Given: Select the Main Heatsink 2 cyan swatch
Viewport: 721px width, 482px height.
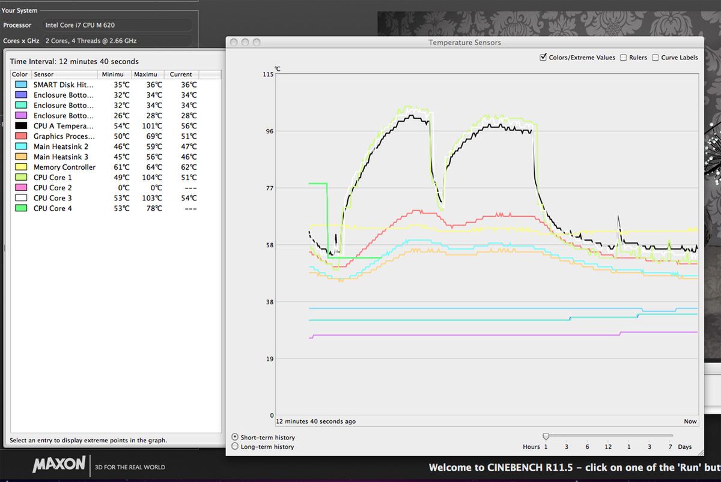Looking at the screenshot, I should click(x=21, y=146).
